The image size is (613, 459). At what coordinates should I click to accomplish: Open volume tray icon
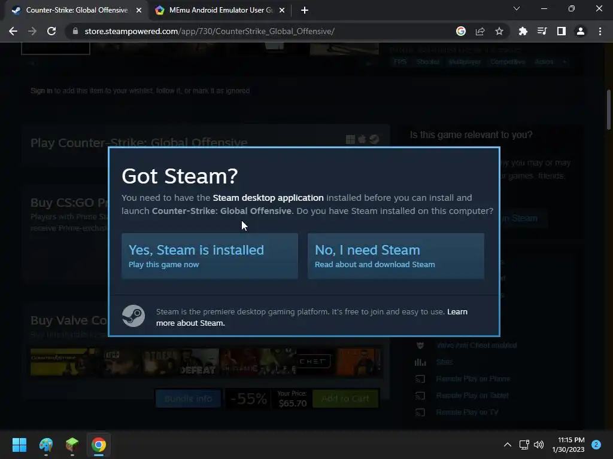point(539,445)
